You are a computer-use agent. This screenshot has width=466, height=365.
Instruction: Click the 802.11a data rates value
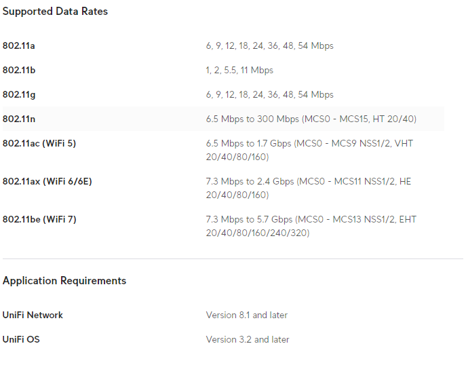click(269, 46)
